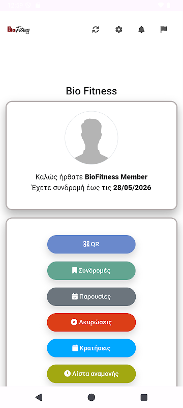Tap the Android recent apps square
Viewport: 183px width, 408px height.
click(144, 397)
